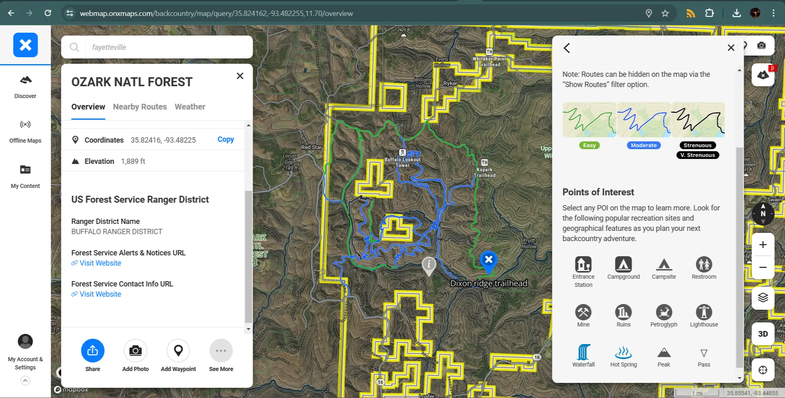Take a snapshot with the camera icon

[x=762, y=45]
